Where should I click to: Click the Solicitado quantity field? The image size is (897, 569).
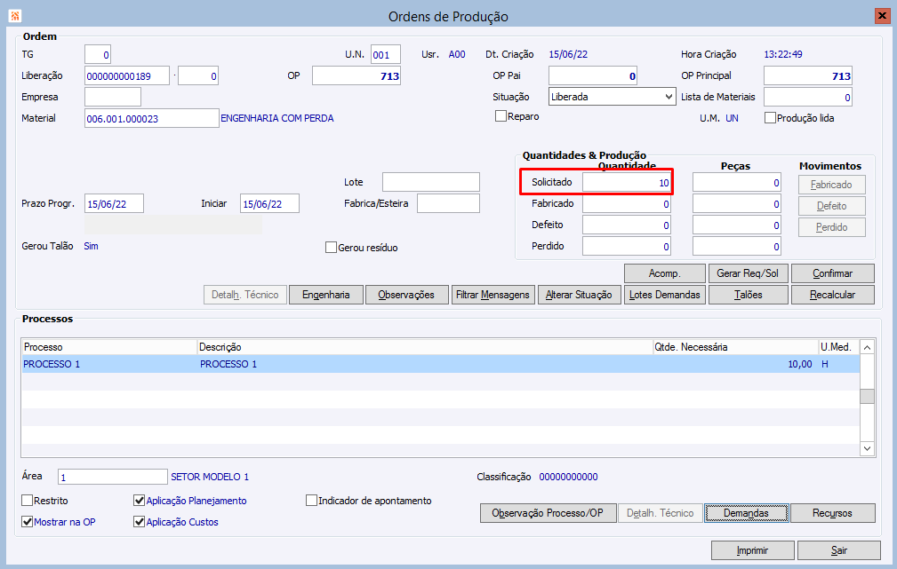click(x=627, y=182)
